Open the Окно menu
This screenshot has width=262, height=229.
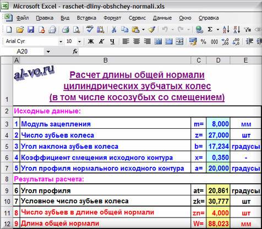coord(185,18)
